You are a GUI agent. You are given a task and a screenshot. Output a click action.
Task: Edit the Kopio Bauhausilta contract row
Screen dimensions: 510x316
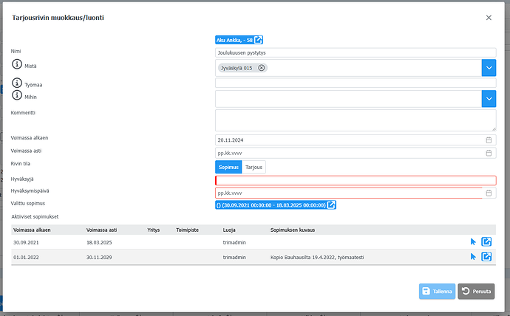coord(486,257)
